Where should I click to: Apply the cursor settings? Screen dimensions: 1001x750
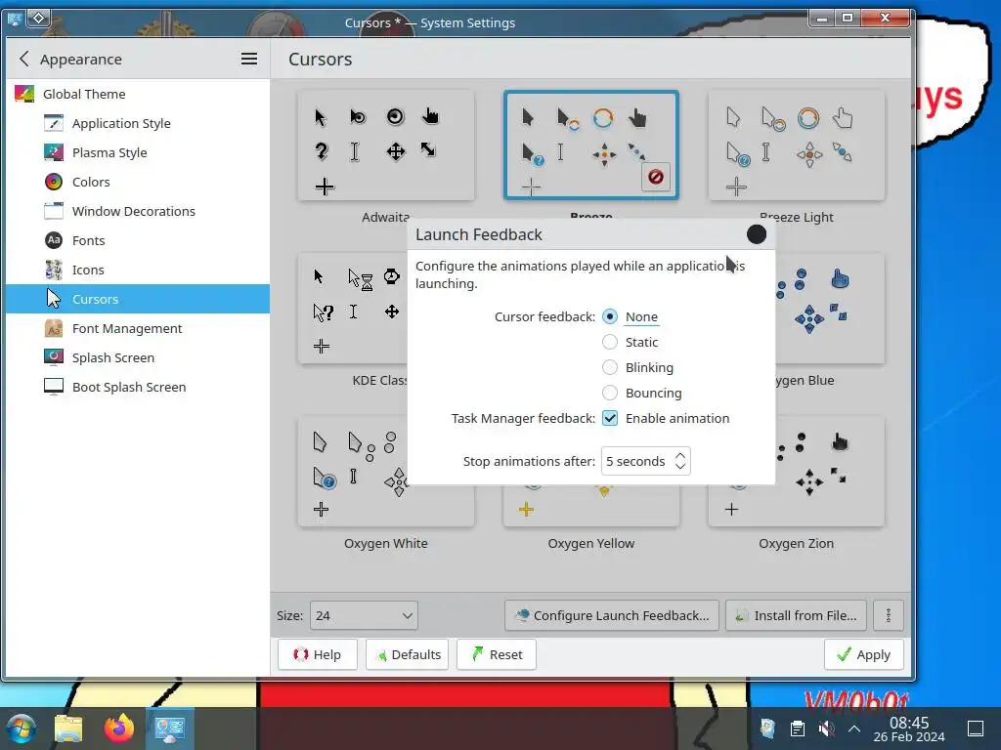coord(864,654)
